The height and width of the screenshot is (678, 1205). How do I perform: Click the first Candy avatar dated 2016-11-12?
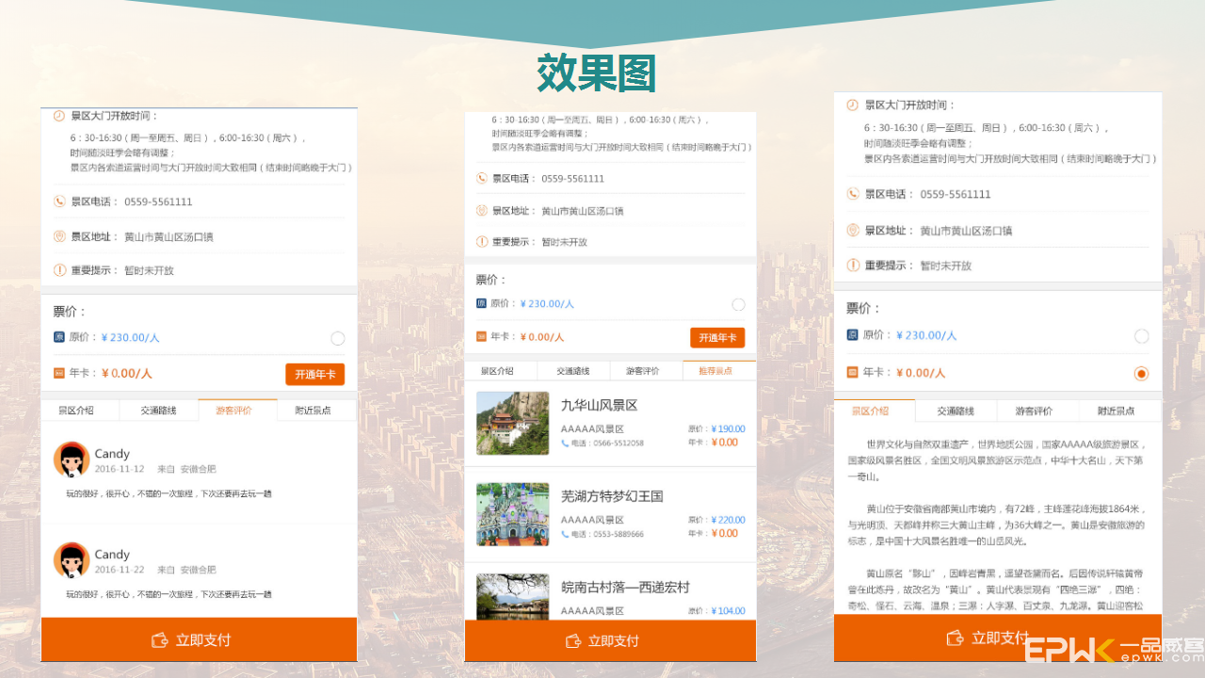(72, 460)
